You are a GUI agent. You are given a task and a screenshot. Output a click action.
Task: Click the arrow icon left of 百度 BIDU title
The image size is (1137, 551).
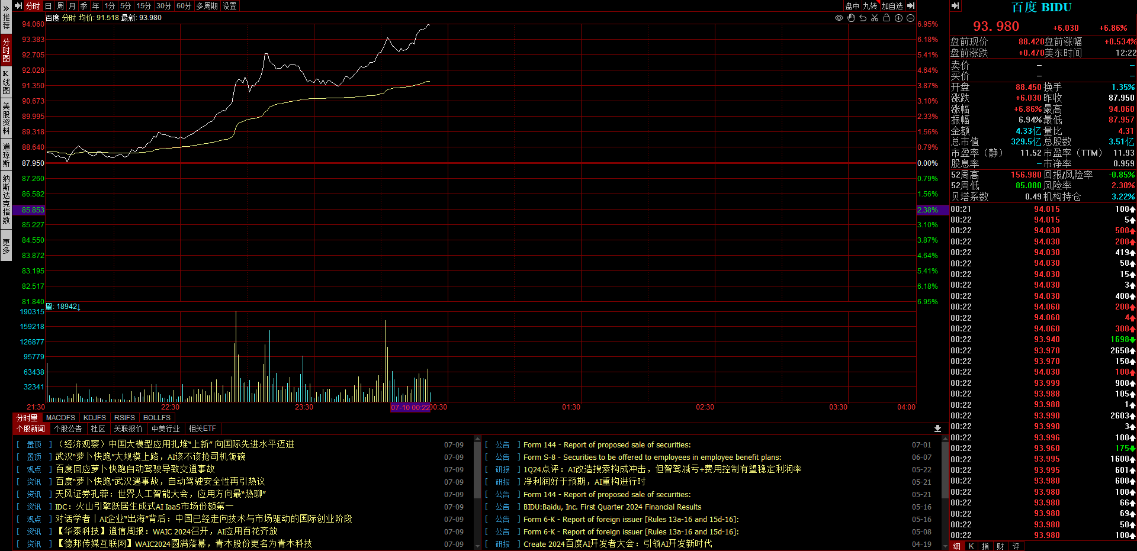pos(955,6)
